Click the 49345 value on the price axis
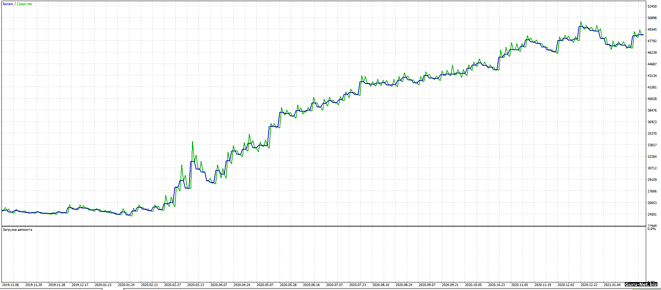 point(652,30)
